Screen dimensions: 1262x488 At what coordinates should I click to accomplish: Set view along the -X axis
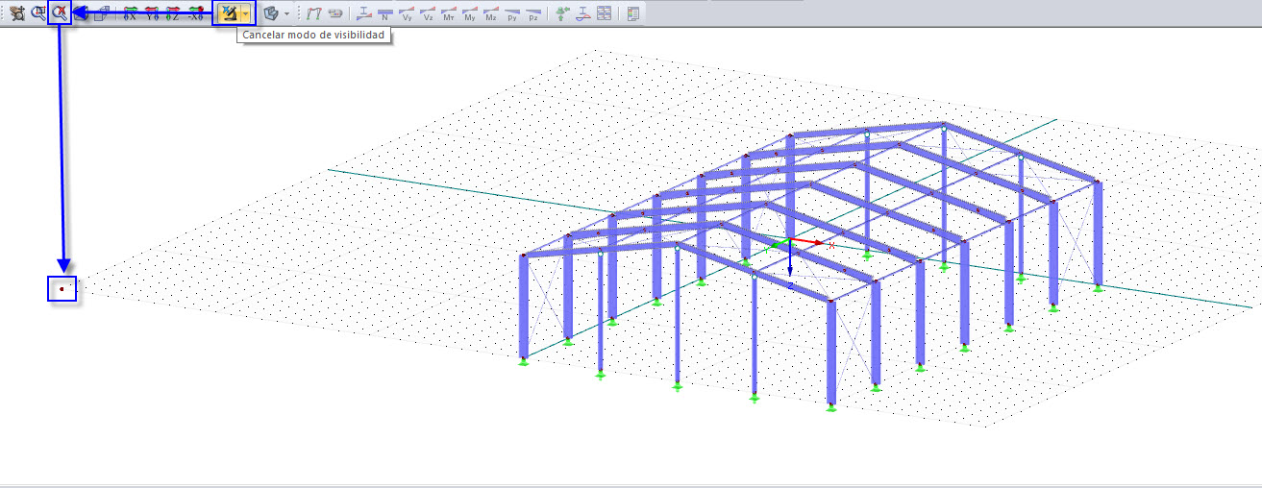(x=195, y=13)
